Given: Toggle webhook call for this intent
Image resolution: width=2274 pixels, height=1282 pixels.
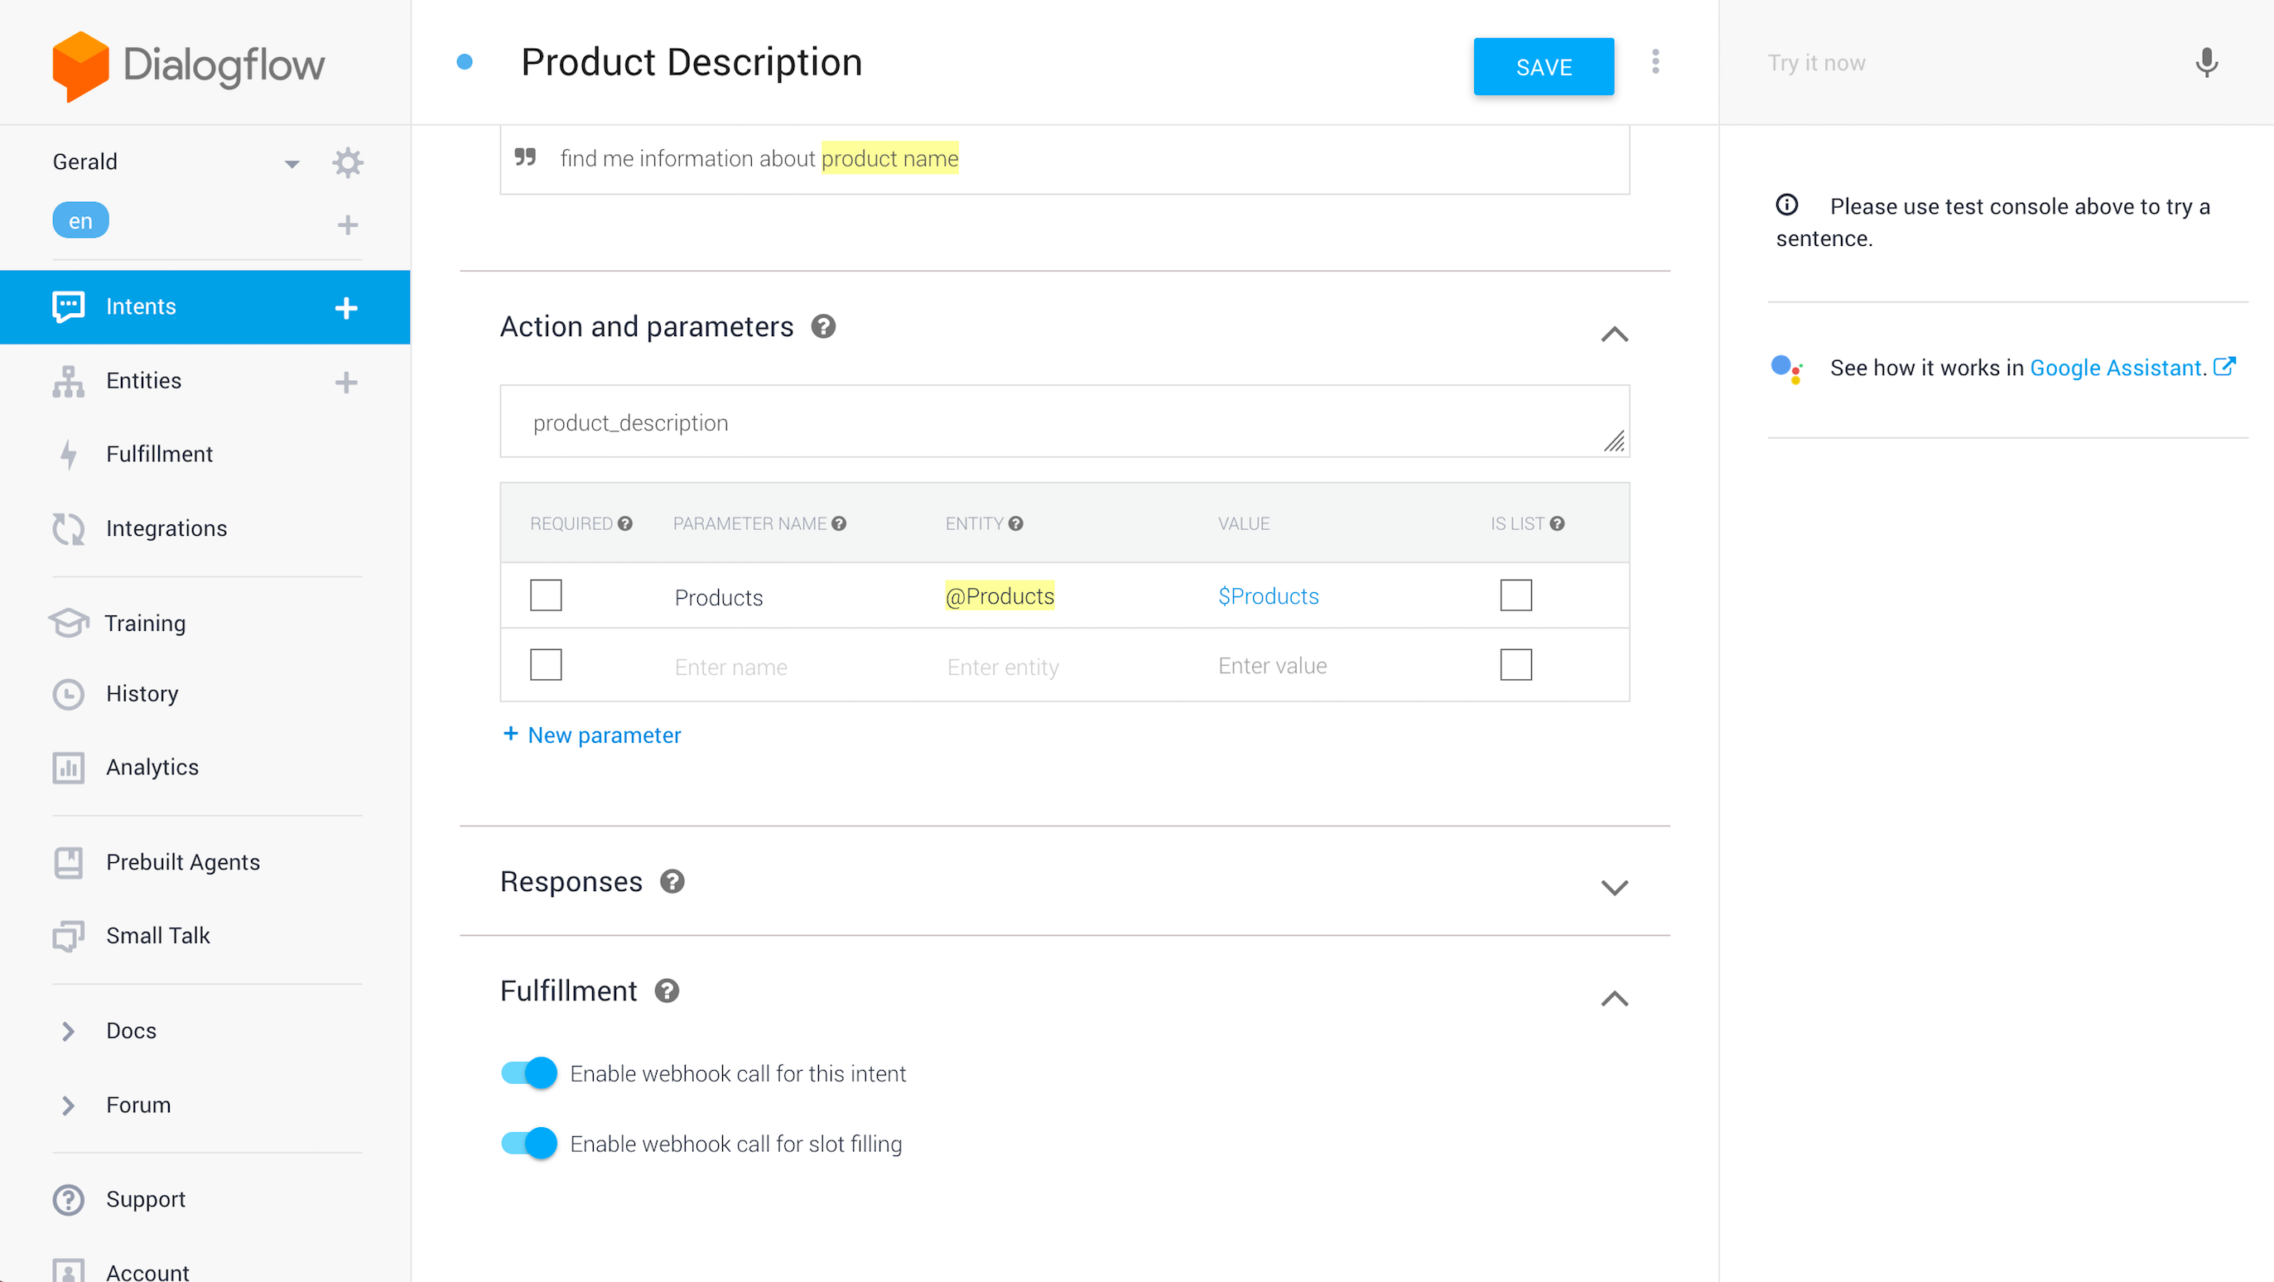Looking at the screenshot, I should (x=529, y=1073).
